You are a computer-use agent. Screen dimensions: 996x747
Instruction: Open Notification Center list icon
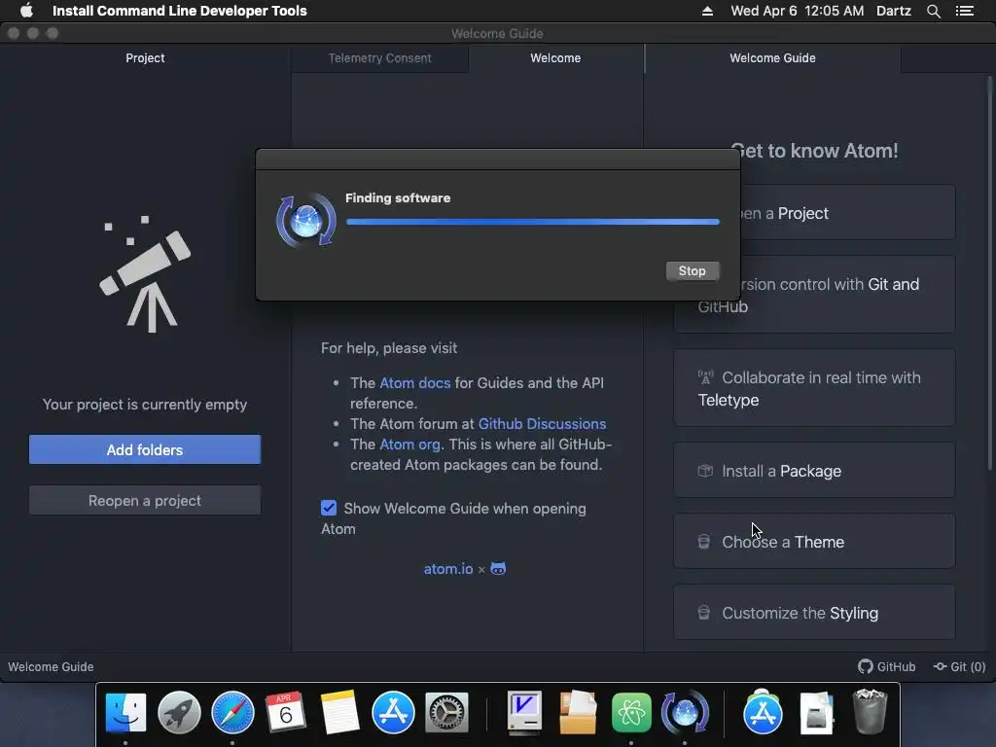pos(964,11)
